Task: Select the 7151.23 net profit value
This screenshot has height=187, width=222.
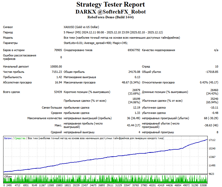Action: click(x=57, y=72)
